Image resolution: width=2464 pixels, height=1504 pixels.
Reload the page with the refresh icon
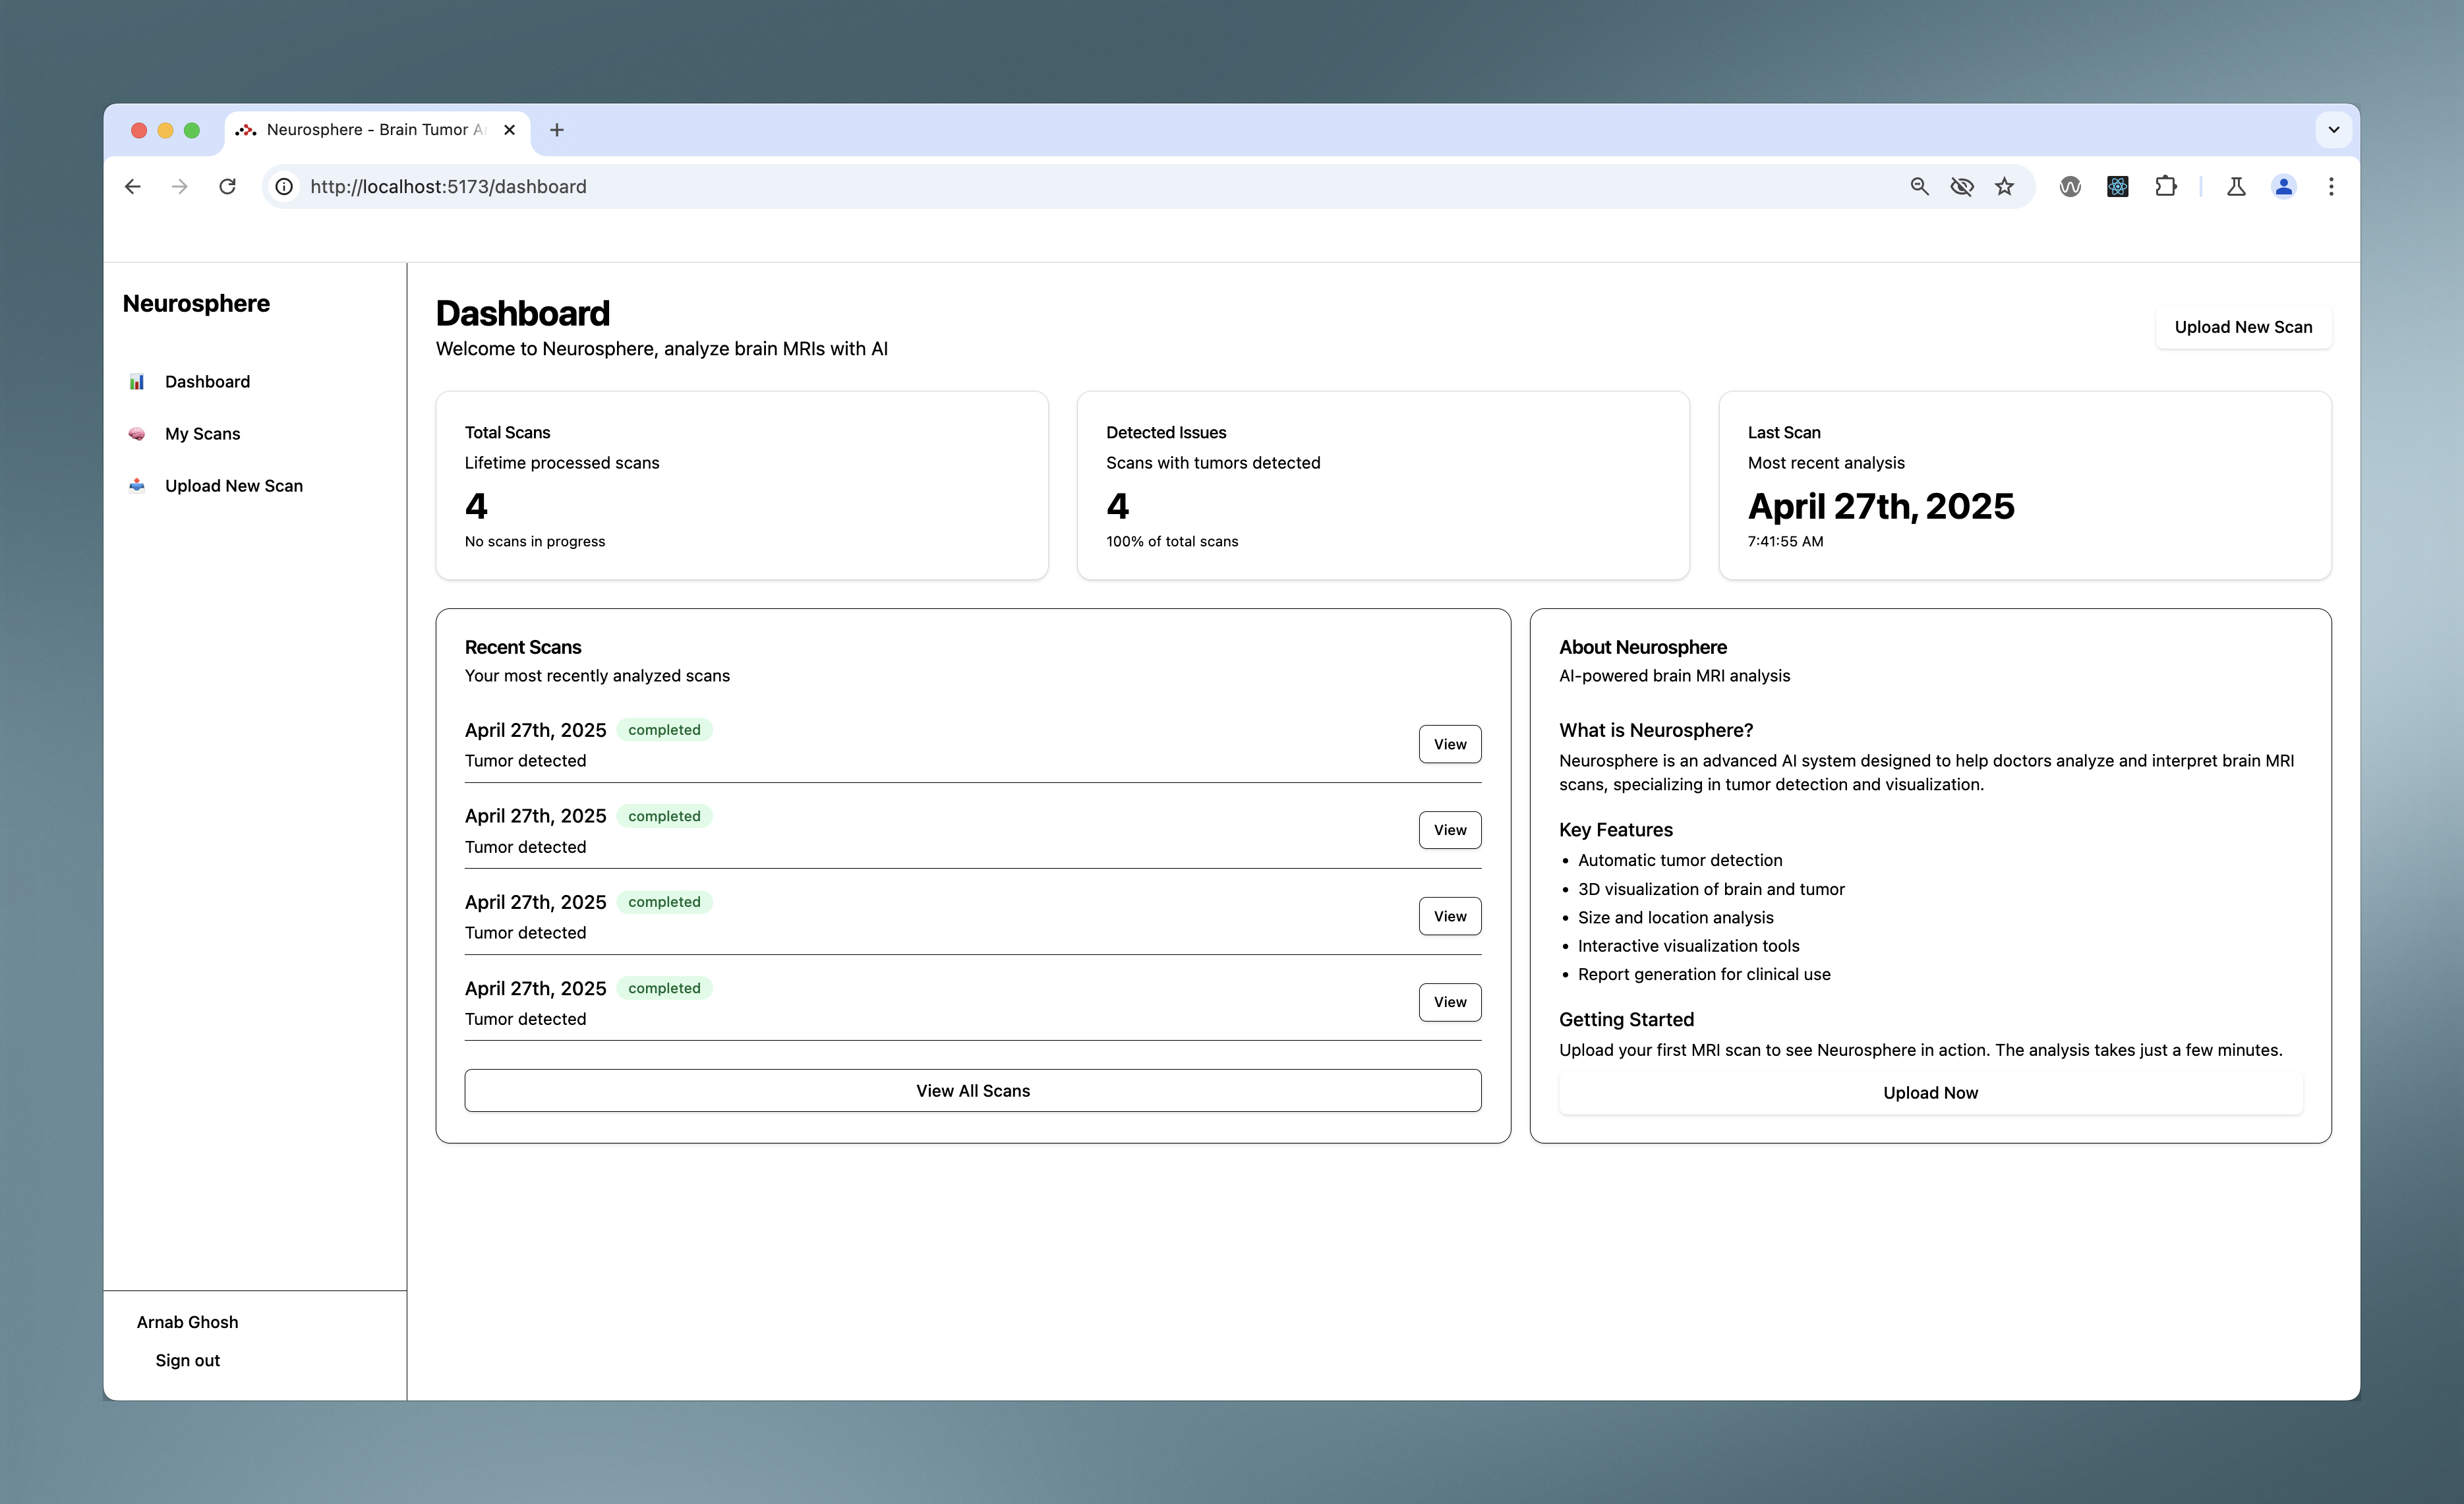click(x=227, y=187)
